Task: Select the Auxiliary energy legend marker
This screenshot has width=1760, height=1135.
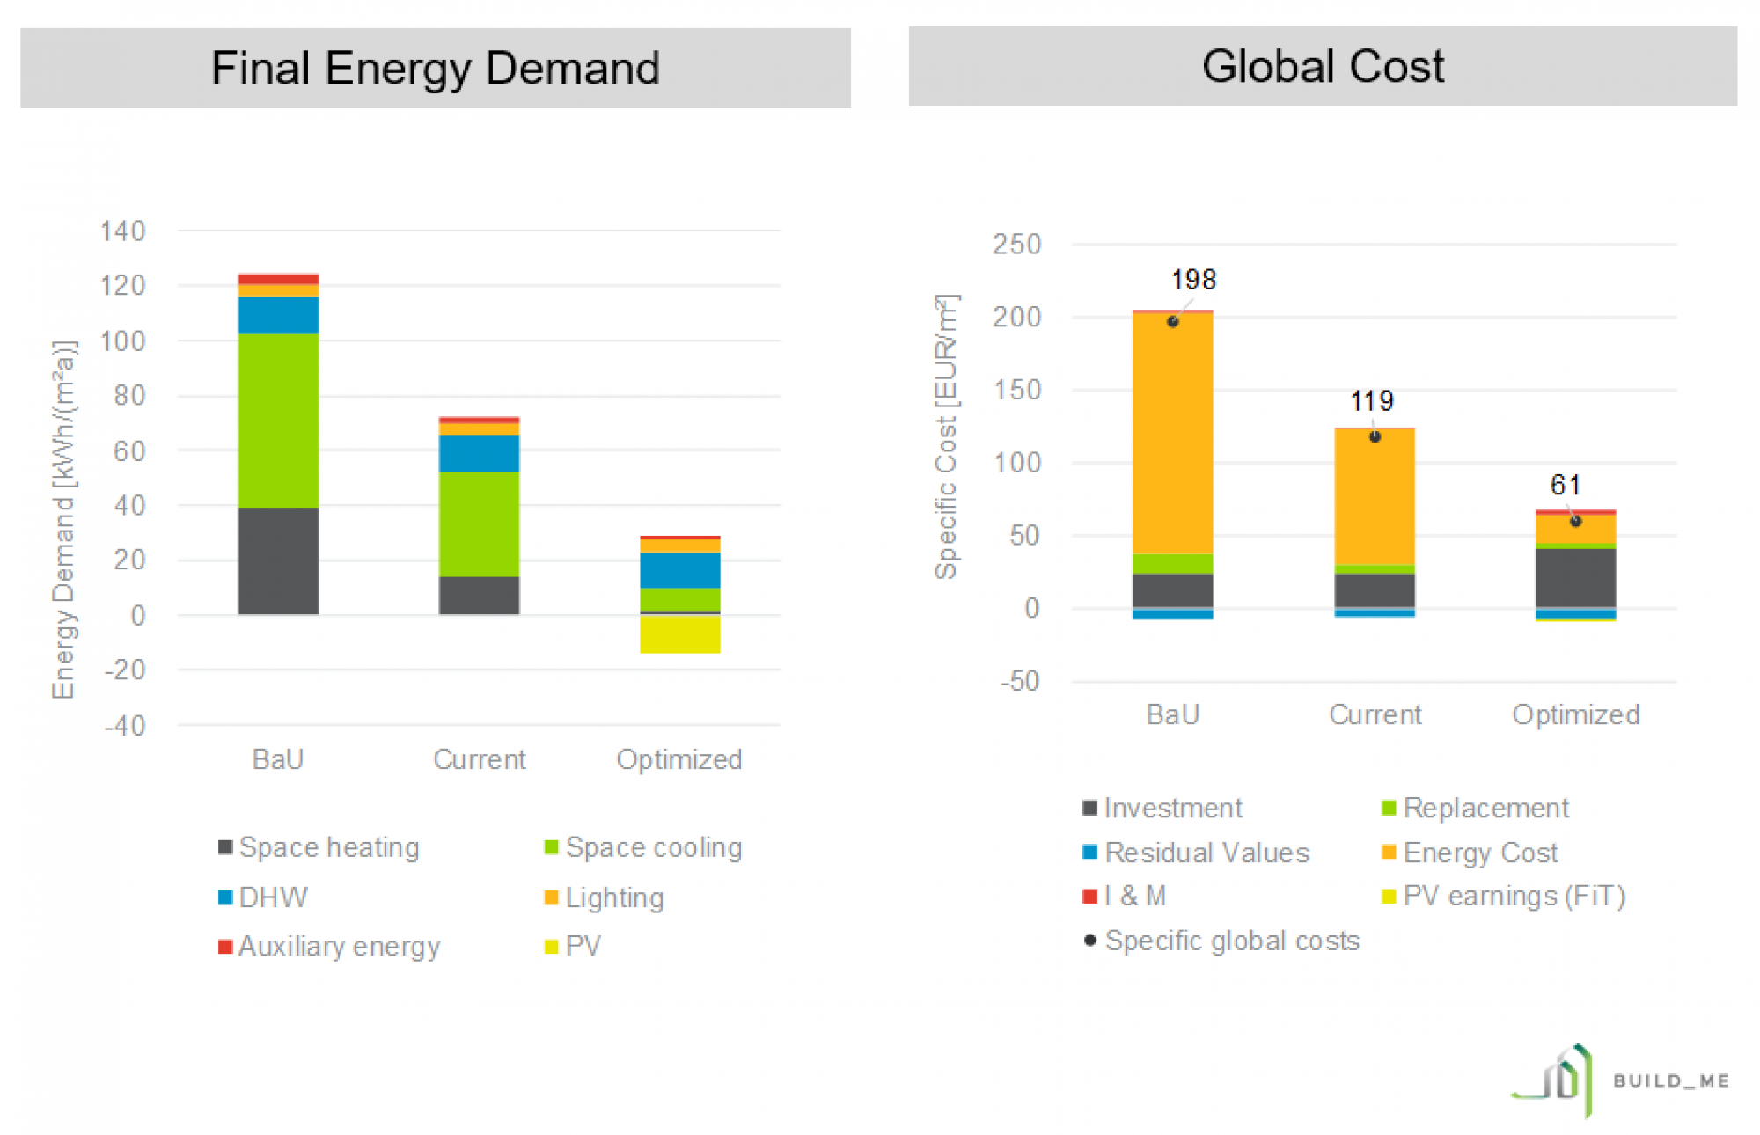Action: click(225, 946)
